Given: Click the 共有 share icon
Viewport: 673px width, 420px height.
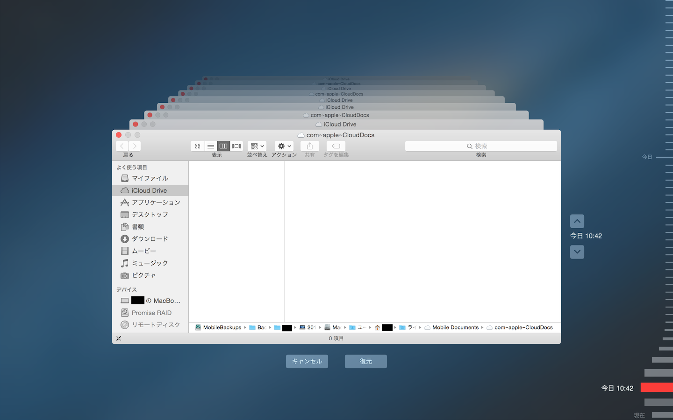Looking at the screenshot, I should point(310,146).
